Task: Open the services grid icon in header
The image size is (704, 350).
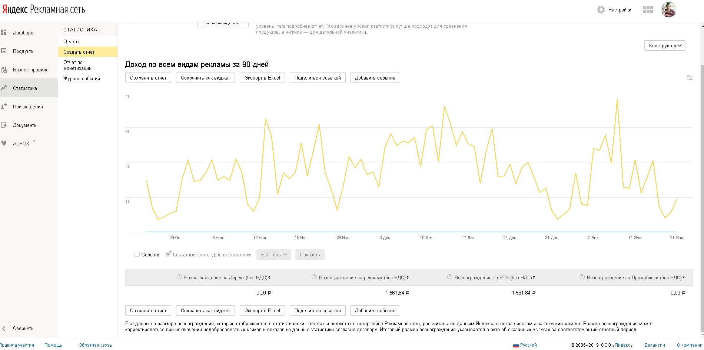Action: (x=648, y=10)
